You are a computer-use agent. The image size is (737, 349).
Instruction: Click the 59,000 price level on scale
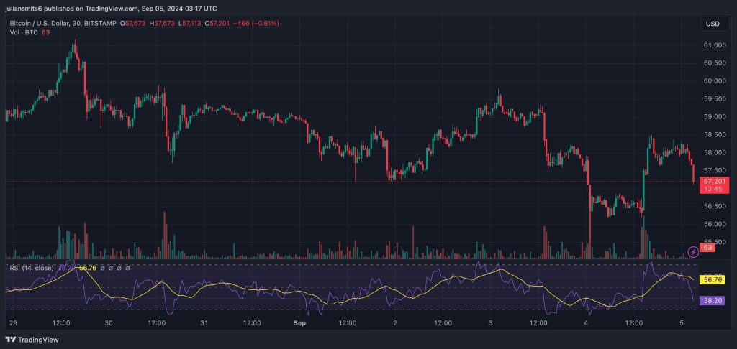tap(711, 116)
